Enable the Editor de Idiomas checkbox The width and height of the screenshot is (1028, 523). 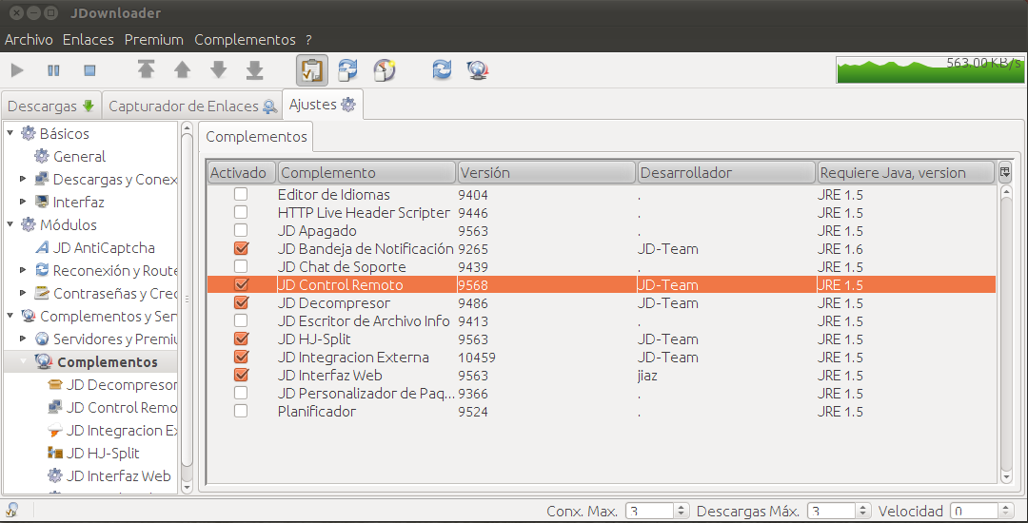[241, 194]
